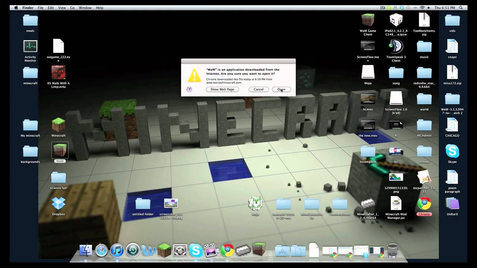Image resolution: width=477 pixels, height=268 pixels.
Task: Open the Help menu
Action: click(99, 7)
